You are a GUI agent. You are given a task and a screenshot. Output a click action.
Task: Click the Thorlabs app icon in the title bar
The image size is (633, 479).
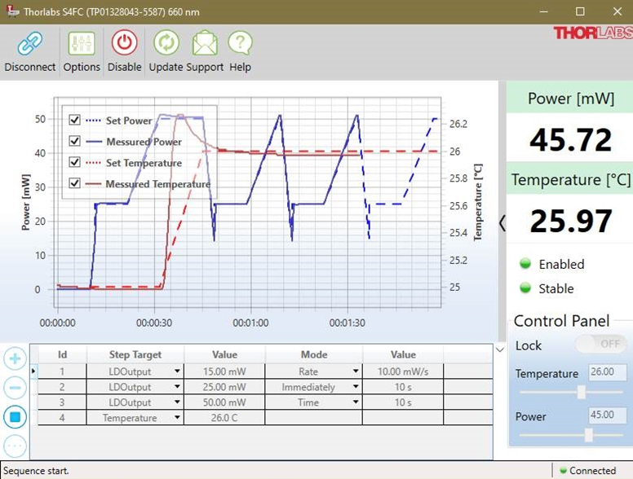coord(12,11)
